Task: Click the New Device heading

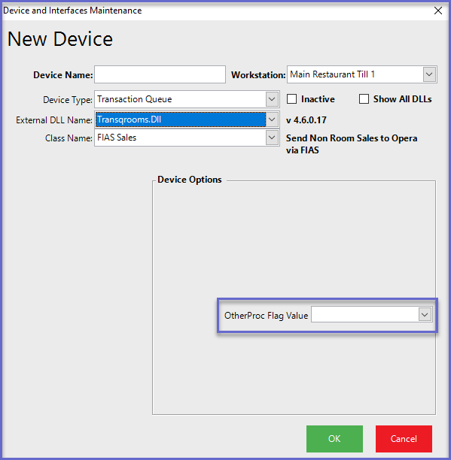Action: (x=60, y=39)
